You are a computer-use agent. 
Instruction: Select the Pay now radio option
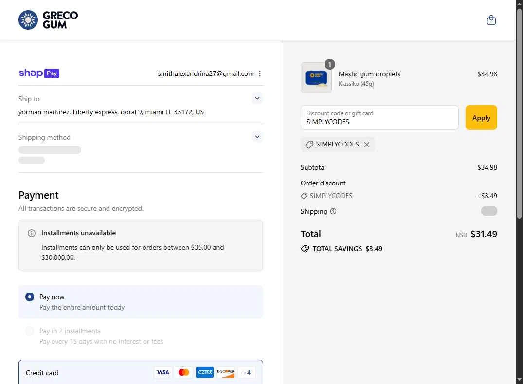30,296
